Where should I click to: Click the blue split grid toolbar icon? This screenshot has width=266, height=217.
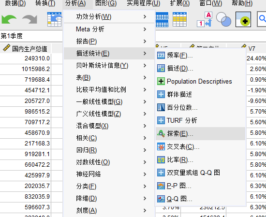[162, 19]
